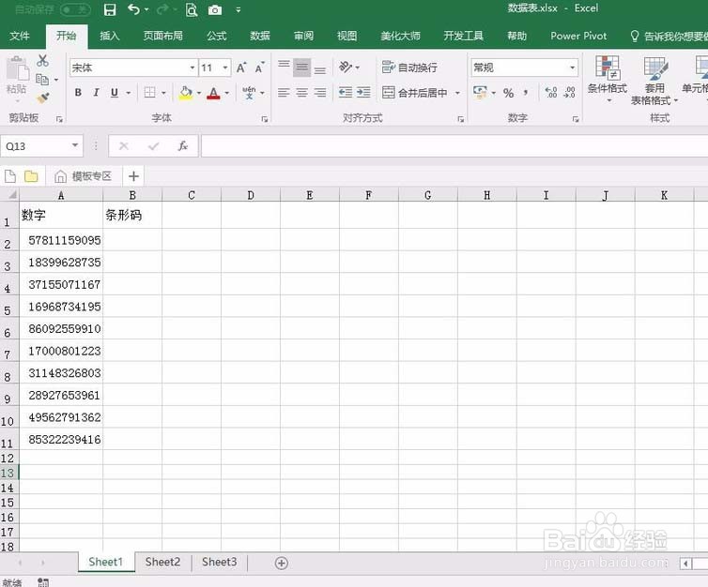Apply red font color A
Image resolution: width=708 pixels, height=587 pixels.
213,93
